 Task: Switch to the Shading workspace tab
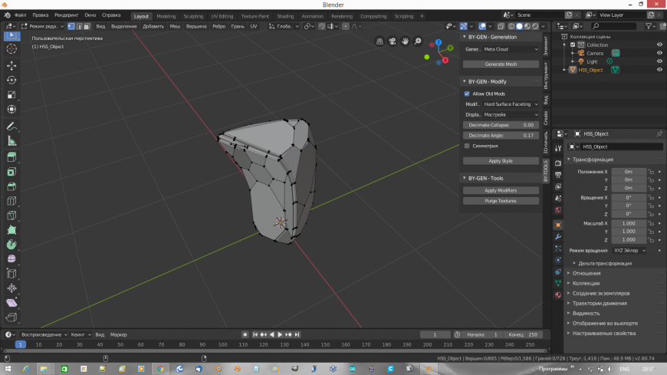(x=285, y=16)
